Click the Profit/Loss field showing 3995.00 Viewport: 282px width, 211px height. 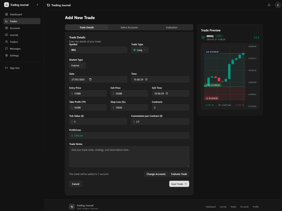[x=129, y=136]
